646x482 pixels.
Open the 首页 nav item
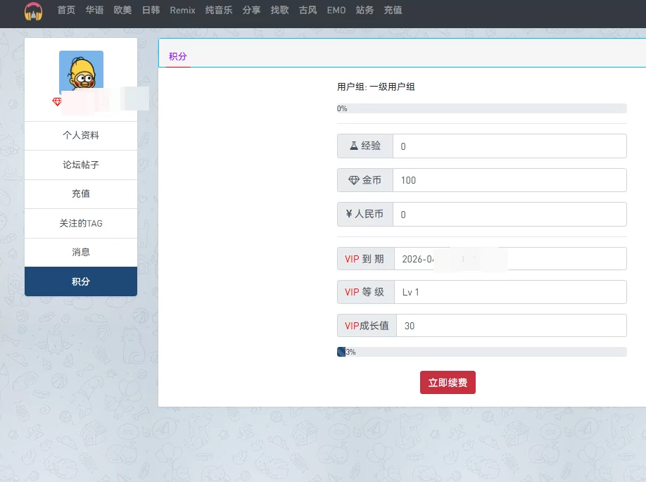tap(66, 10)
